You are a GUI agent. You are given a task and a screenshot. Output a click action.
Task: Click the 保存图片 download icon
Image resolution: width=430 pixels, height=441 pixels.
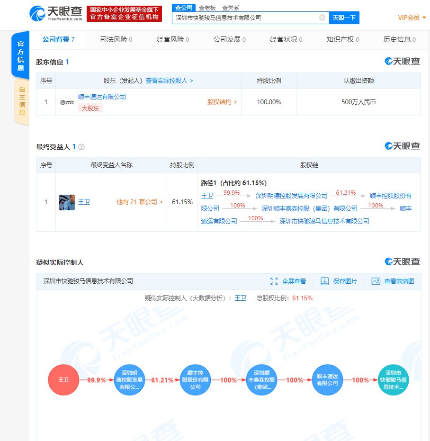pyautogui.click(x=325, y=281)
